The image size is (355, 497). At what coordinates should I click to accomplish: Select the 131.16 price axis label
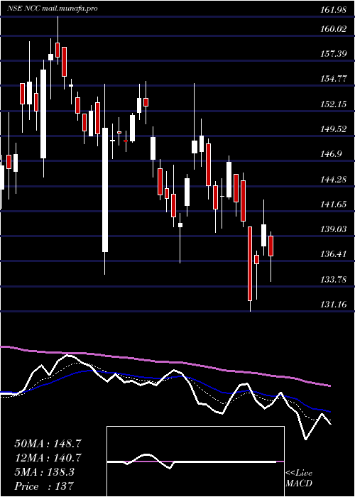tap(334, 305)
